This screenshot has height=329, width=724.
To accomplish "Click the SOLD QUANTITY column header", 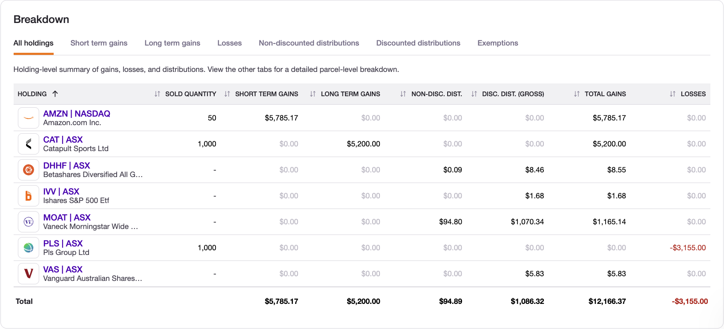I will (191, 94).
